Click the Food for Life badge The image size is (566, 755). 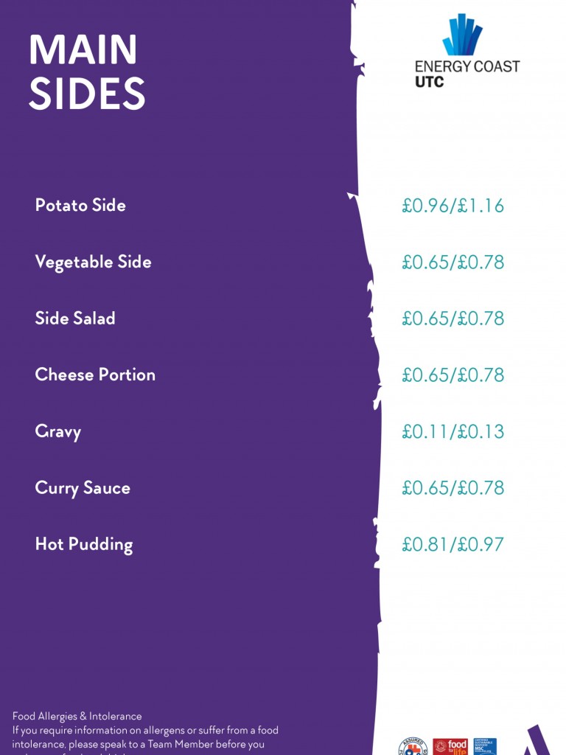(x=450, y=747)
